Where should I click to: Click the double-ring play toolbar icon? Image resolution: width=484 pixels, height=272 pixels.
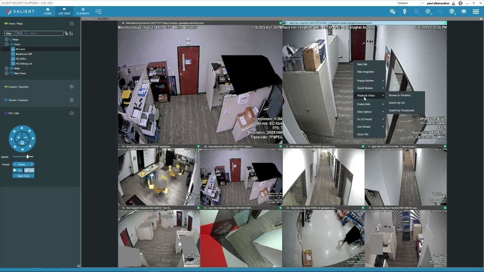(x=452, y=12)
